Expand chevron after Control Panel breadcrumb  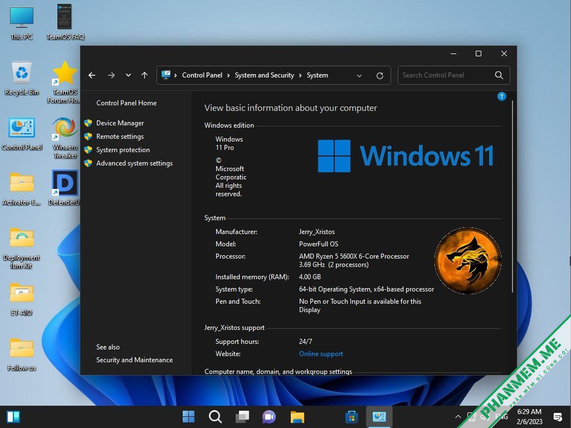pyautogui.click(x=228, y=75)
